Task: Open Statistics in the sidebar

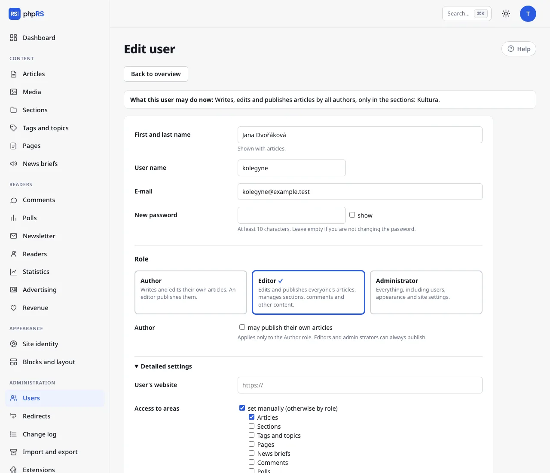Action: point(55,272)
